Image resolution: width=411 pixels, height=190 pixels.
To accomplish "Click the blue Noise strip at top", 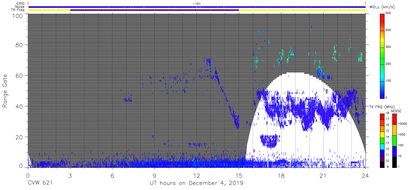I will [197, 7].
